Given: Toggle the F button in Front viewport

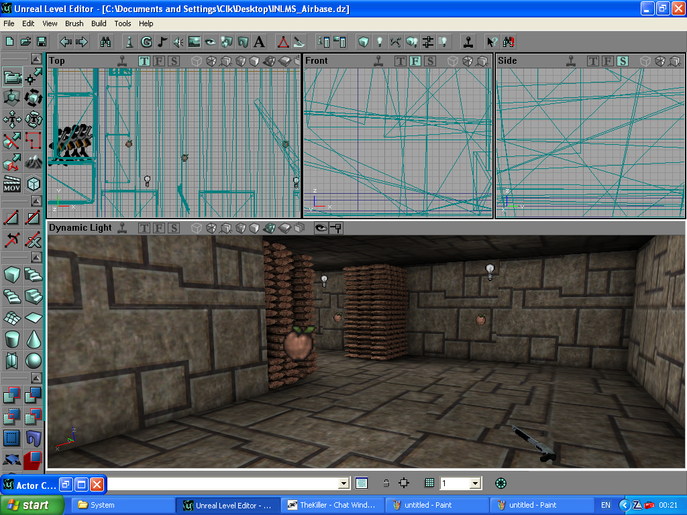Looking at the screenshot, I should (415, 61).
